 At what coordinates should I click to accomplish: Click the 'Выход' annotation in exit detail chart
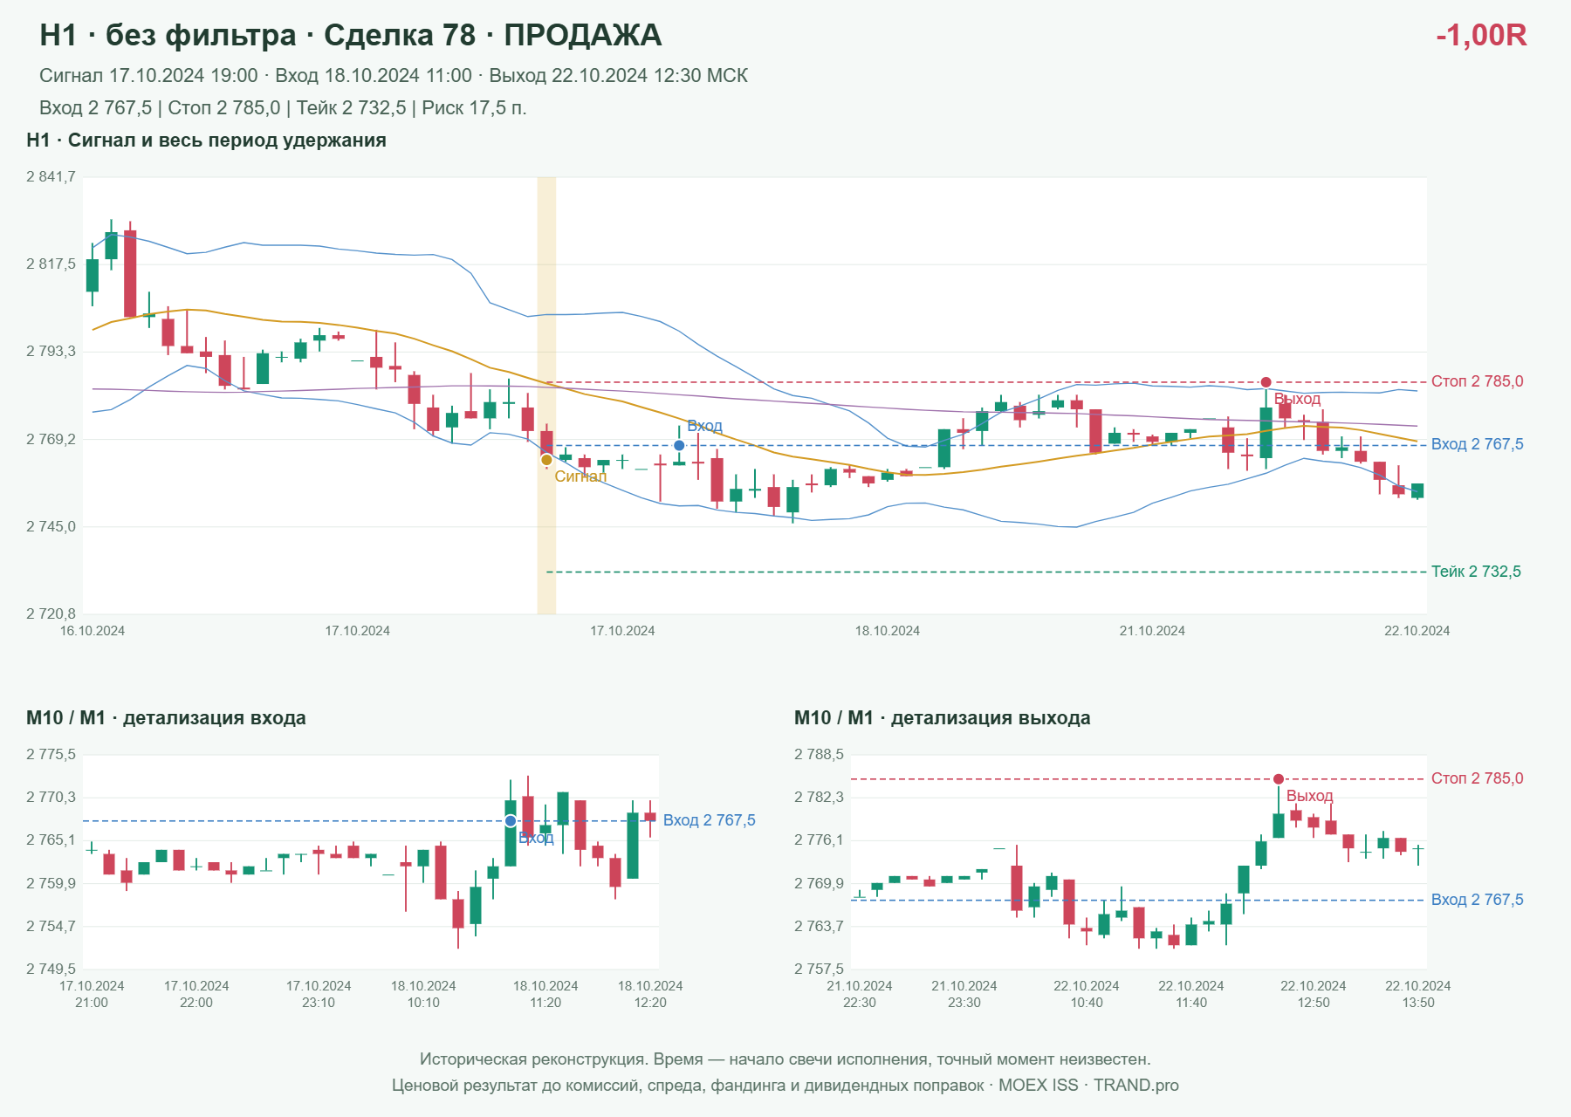pyautogui.click(x=1309, y=796)
